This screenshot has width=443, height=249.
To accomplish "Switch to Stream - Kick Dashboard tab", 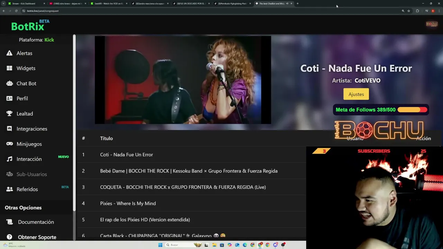I will 26,3.
